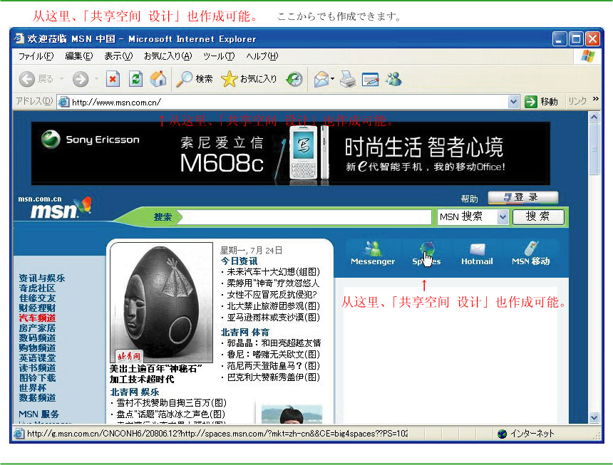
Task: Open the ファイル(F) menu
Action: point(36,56)
